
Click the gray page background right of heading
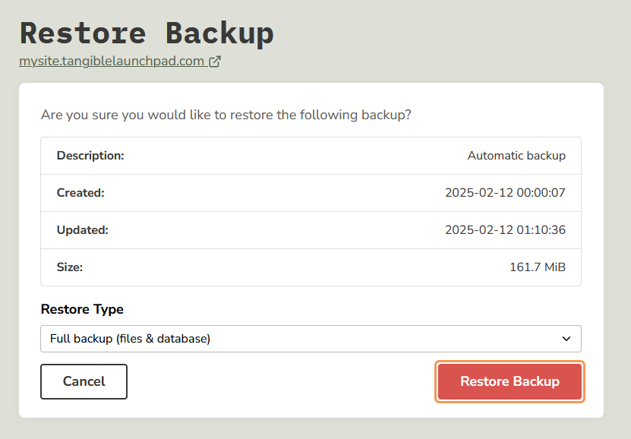(456, 34)
